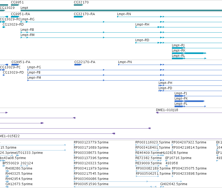Click the DME1-010J18 clone label
The image size is (222, 188).
[x=167, y=110]
